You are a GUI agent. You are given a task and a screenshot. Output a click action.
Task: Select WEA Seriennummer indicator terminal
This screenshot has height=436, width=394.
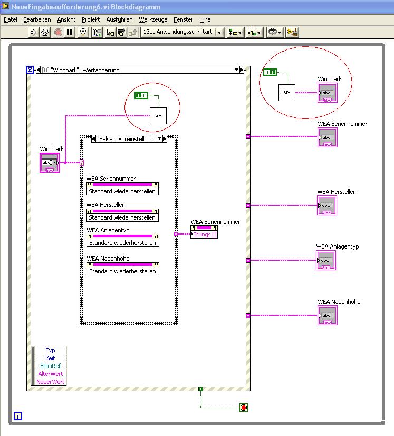coord(327,137)
